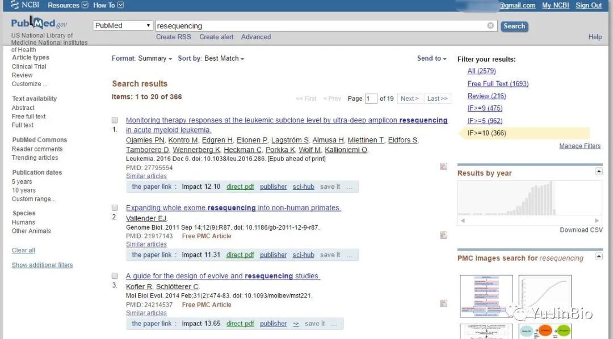Open Advanced search link
The height and width of the screenshot is (339, 613).
point(256,37)
